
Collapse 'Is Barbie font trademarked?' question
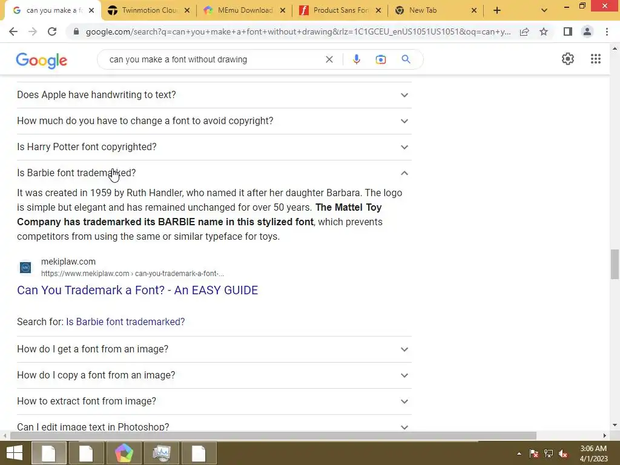click(x=214, y=173)
